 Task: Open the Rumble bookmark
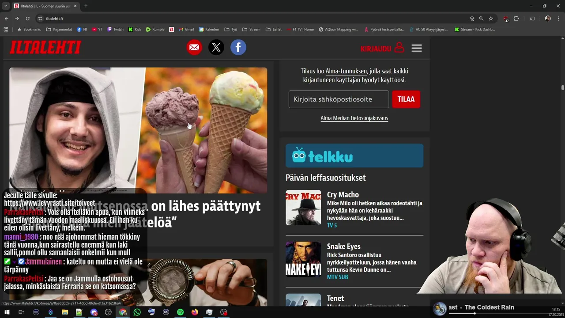coord(155,30)
